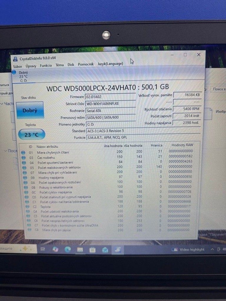226x301 pixels.
Task: Click status icon for C6 Počet neopraviteľných sektorov
Action: click(29, 221)
